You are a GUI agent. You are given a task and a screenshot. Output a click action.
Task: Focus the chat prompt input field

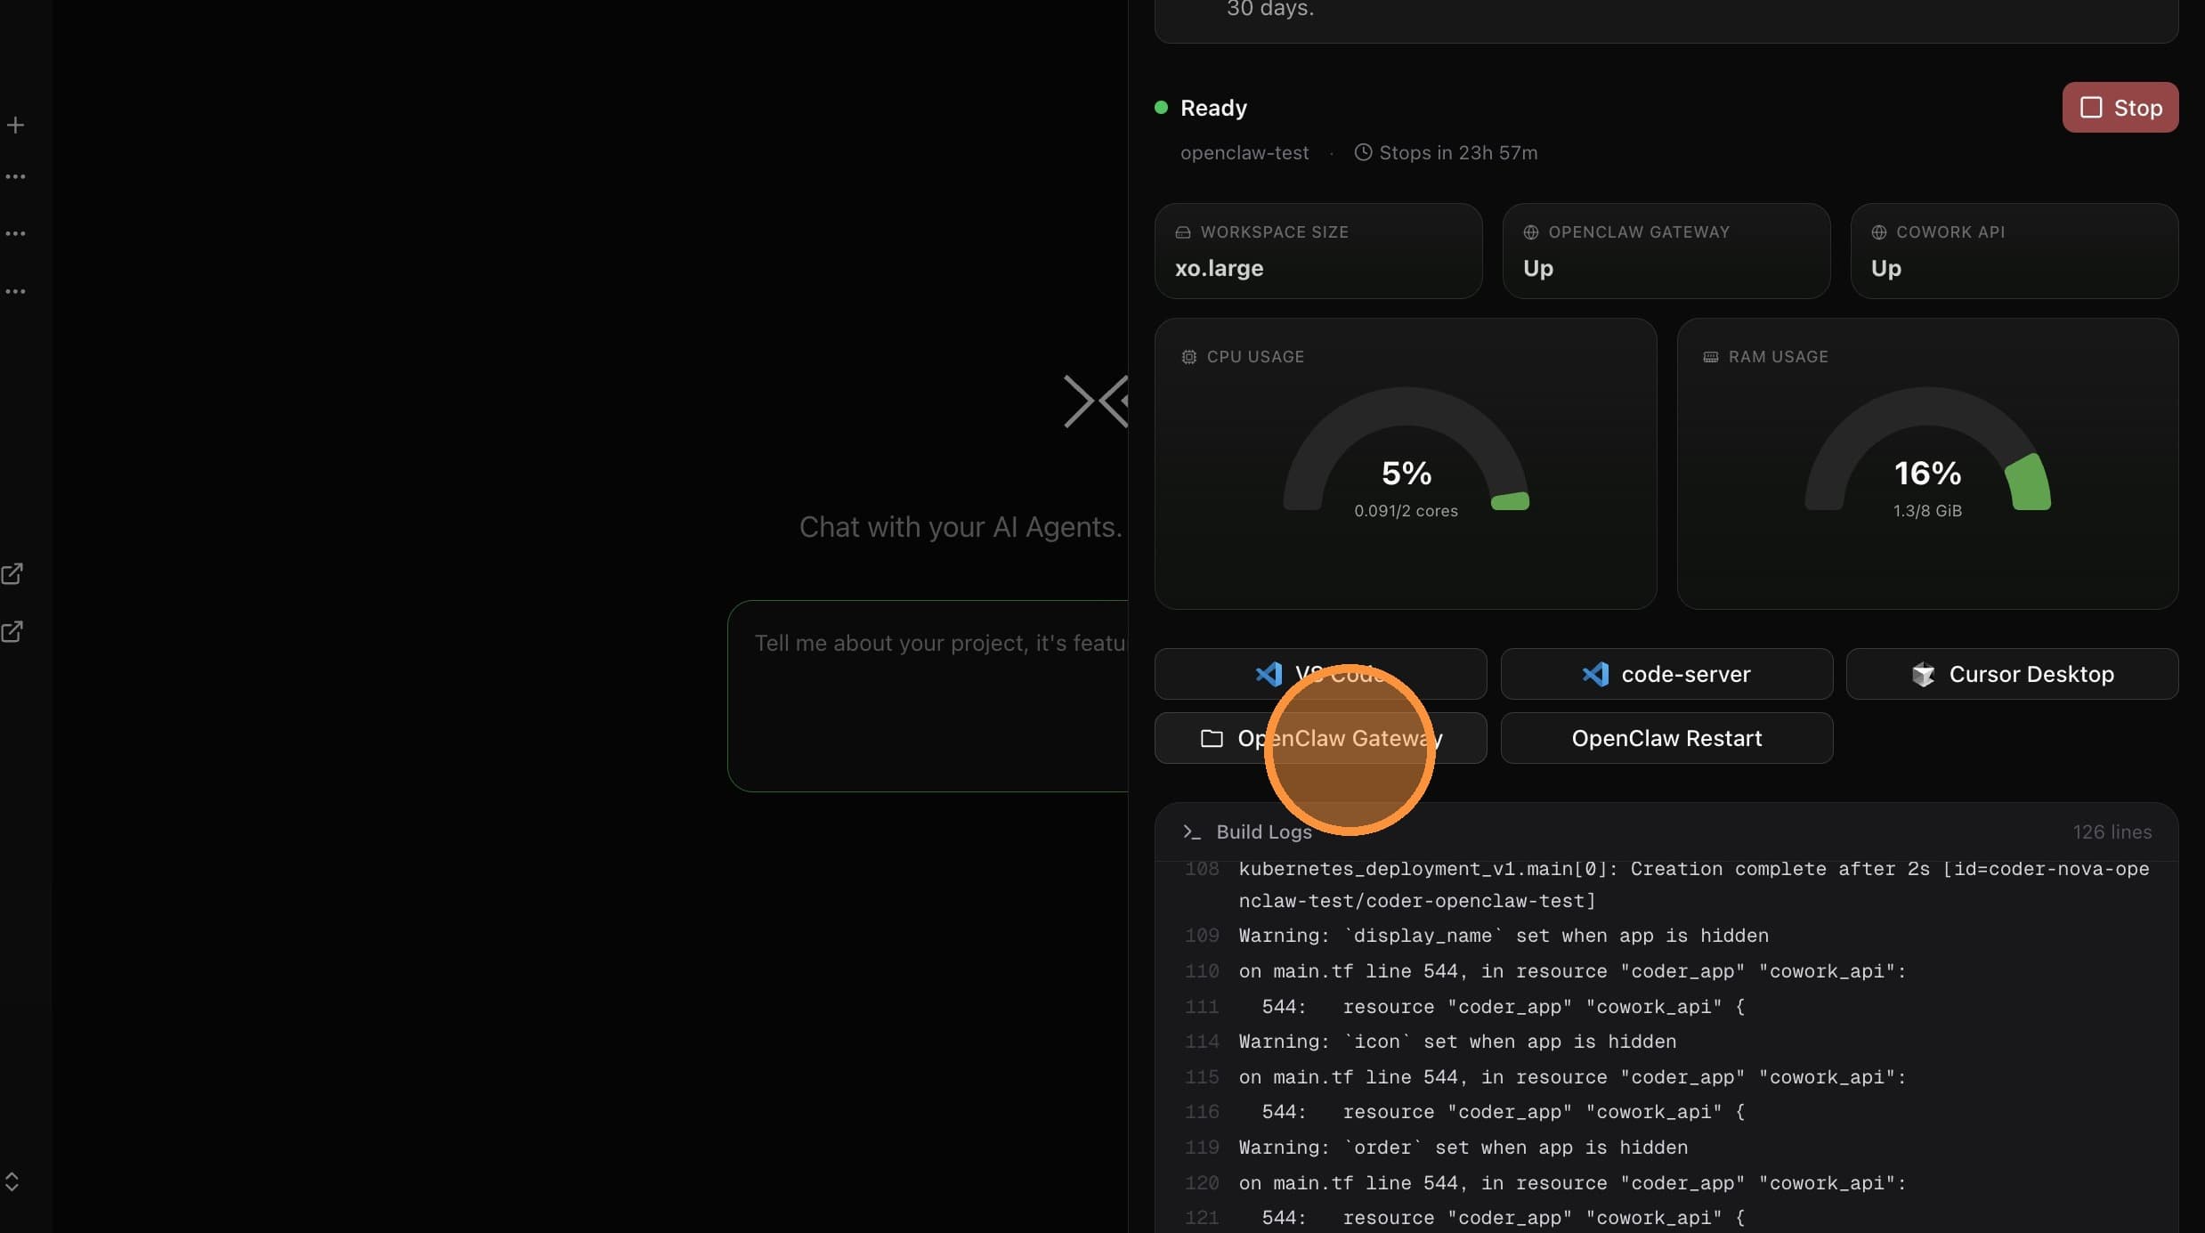click(928, 696)
